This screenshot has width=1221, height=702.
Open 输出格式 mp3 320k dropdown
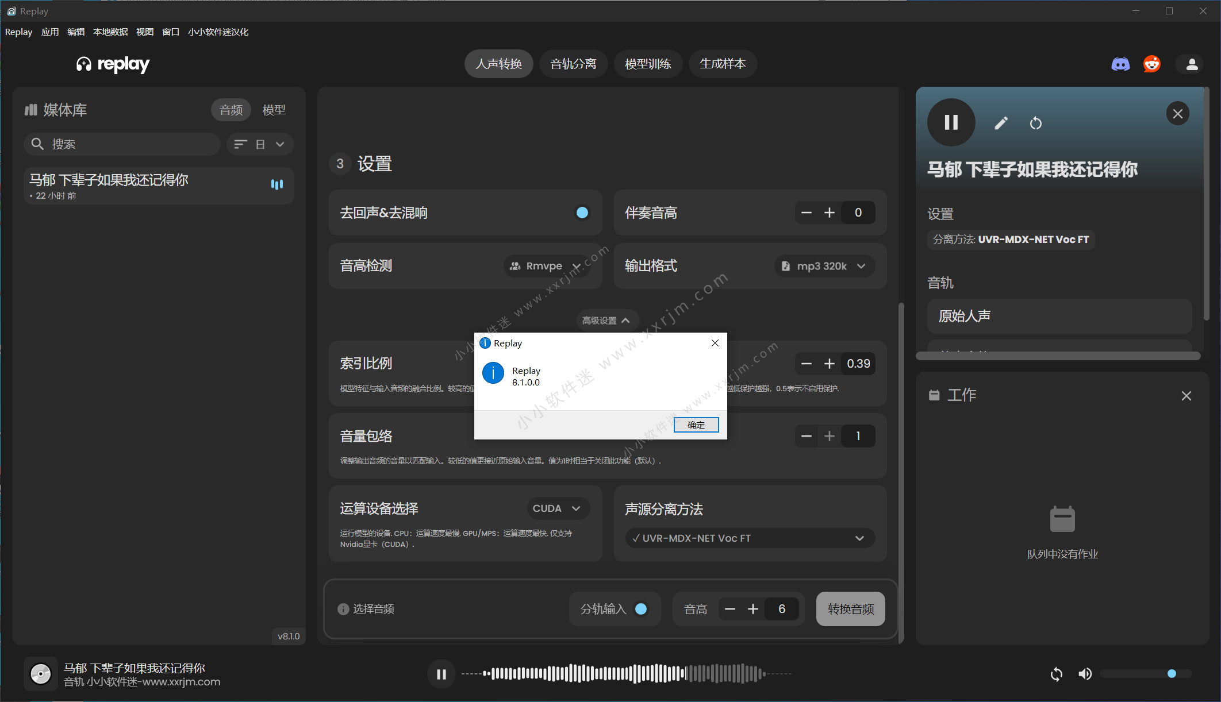pos(824,266)
